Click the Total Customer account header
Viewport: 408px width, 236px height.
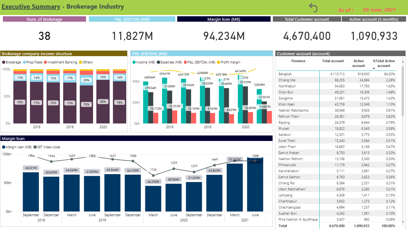point(307,19)
